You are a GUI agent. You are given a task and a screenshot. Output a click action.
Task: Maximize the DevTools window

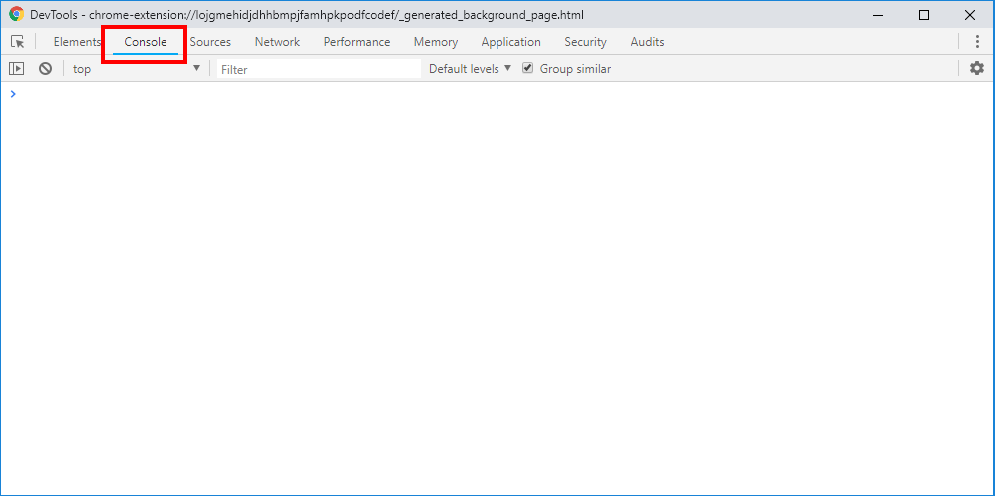tap(924, 15)
